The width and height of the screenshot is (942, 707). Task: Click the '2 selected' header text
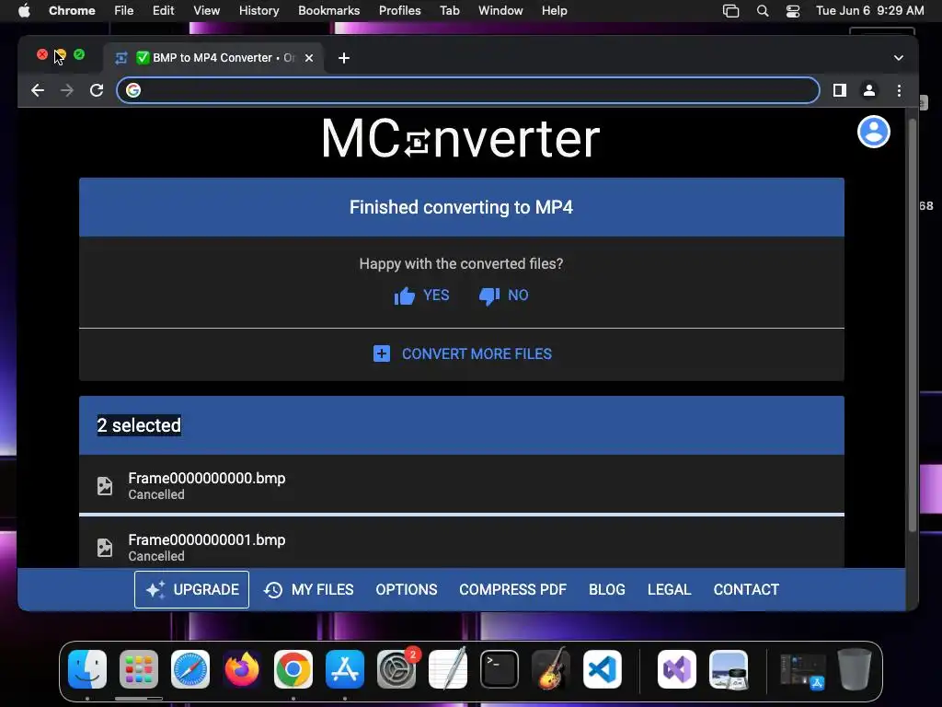[x=139, y=425]
